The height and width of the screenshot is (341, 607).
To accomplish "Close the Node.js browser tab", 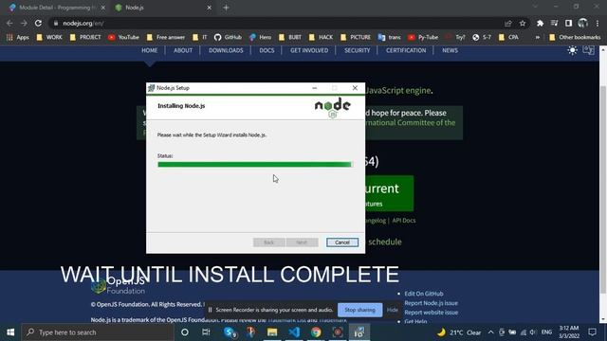I will 209,8.
